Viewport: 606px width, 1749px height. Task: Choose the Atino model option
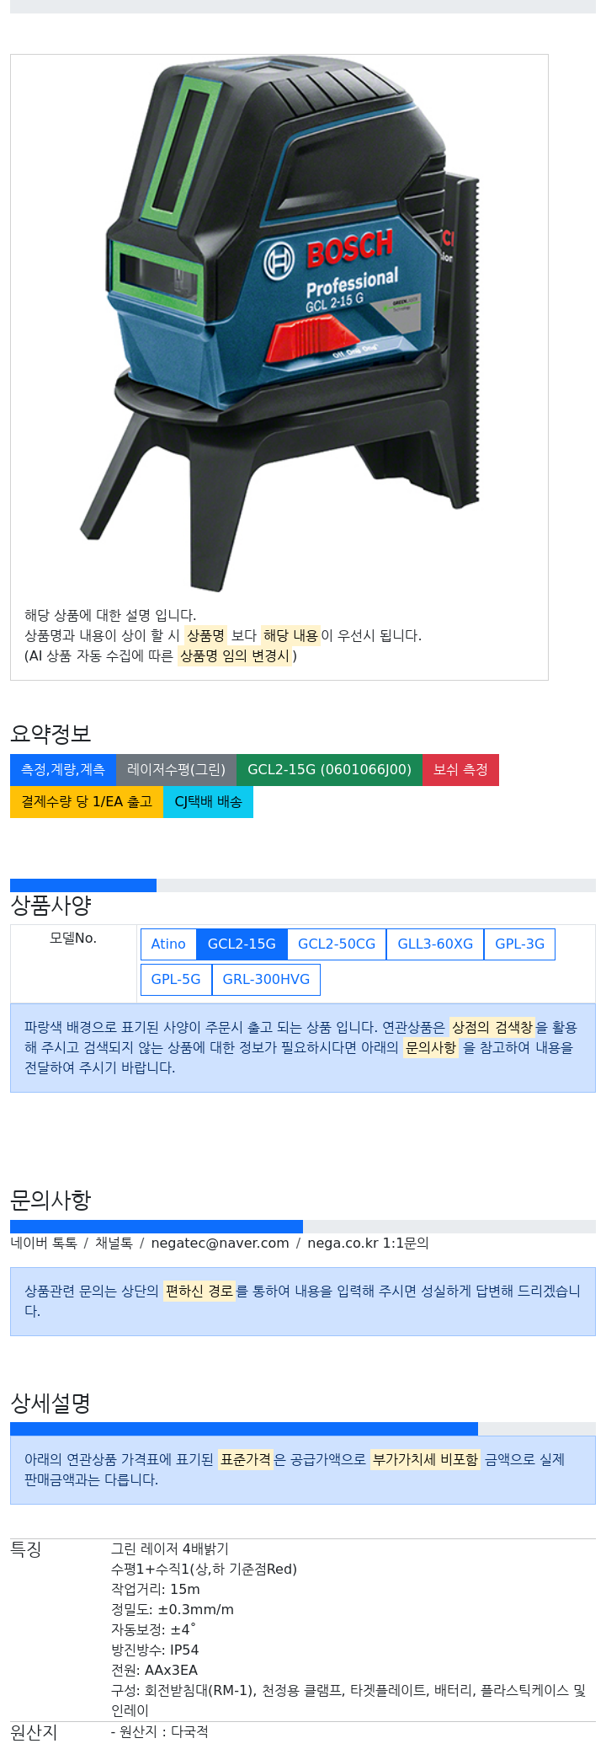point(168,944)
